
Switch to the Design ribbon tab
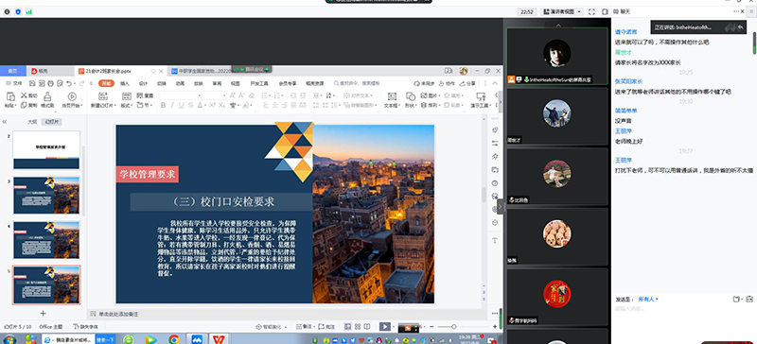[144, 83]
